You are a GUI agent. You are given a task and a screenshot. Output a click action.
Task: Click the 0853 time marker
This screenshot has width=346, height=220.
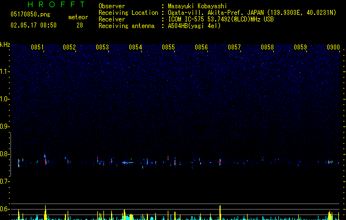102,47
